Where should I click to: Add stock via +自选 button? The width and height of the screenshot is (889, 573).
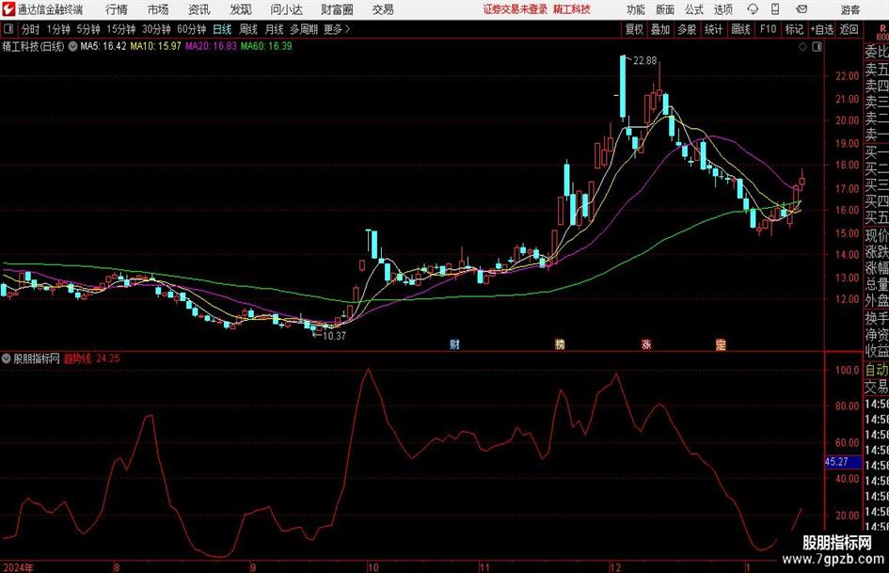822,29
